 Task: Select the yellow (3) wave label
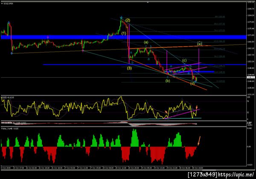point(129,68)
